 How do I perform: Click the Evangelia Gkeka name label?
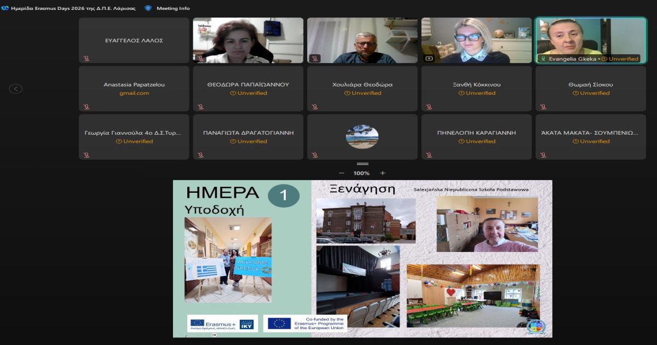coord(573,59)
